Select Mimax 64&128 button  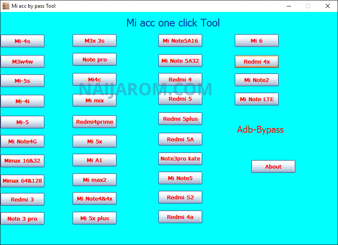click(x=23, y=181)
